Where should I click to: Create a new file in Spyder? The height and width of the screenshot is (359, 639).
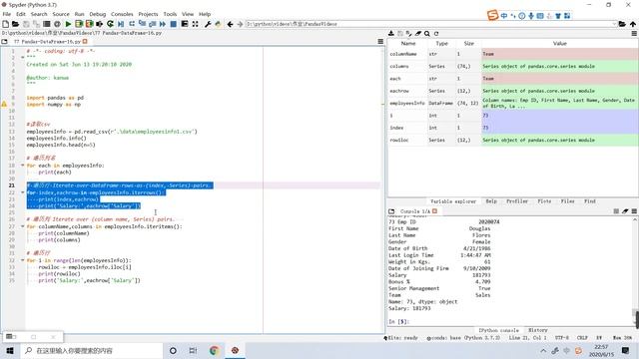pyautogui.click(x=6, y=24)
